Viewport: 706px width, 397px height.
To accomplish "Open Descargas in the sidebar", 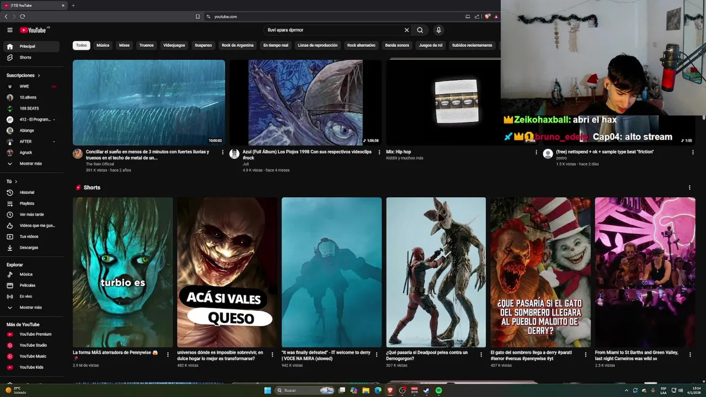I will pyautogui.click(x=31, y=248).
